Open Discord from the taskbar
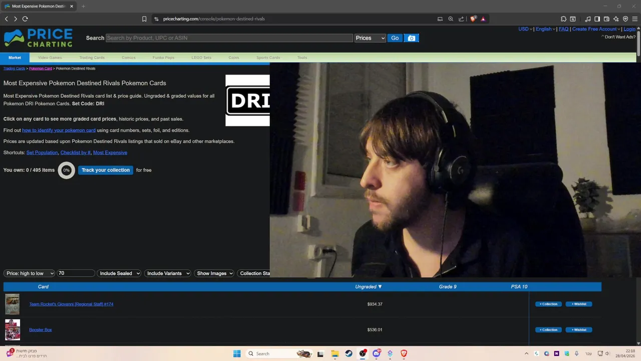 [376, 353]
